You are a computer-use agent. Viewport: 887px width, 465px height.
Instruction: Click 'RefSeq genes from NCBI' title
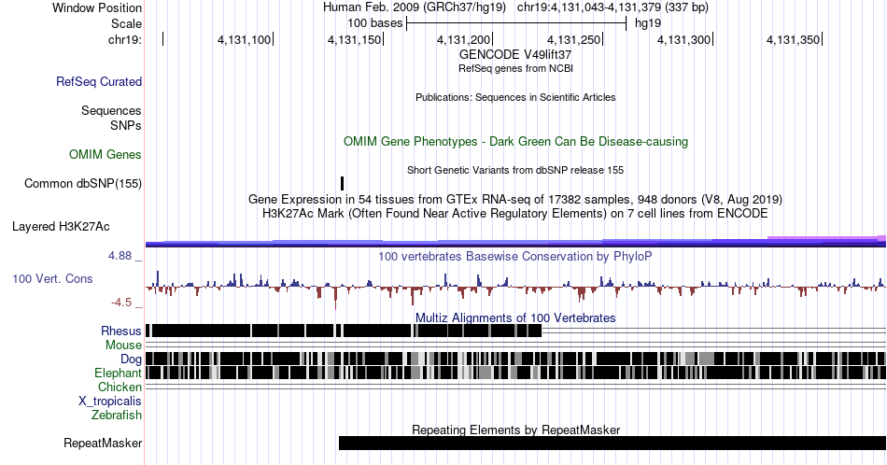pos(515,68)
